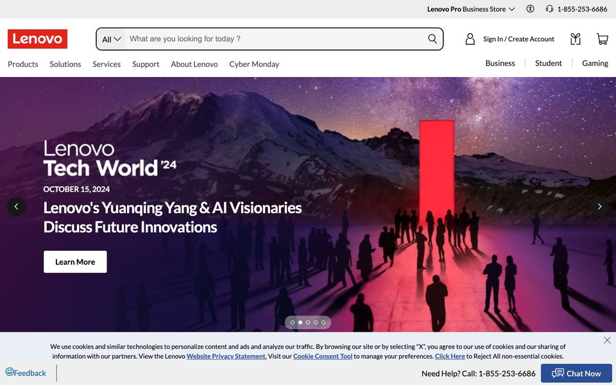Click in the search input field
Image resolution: width=616 pixels, height=385 pixels.
pyautogui.click(x=275, y=39)
